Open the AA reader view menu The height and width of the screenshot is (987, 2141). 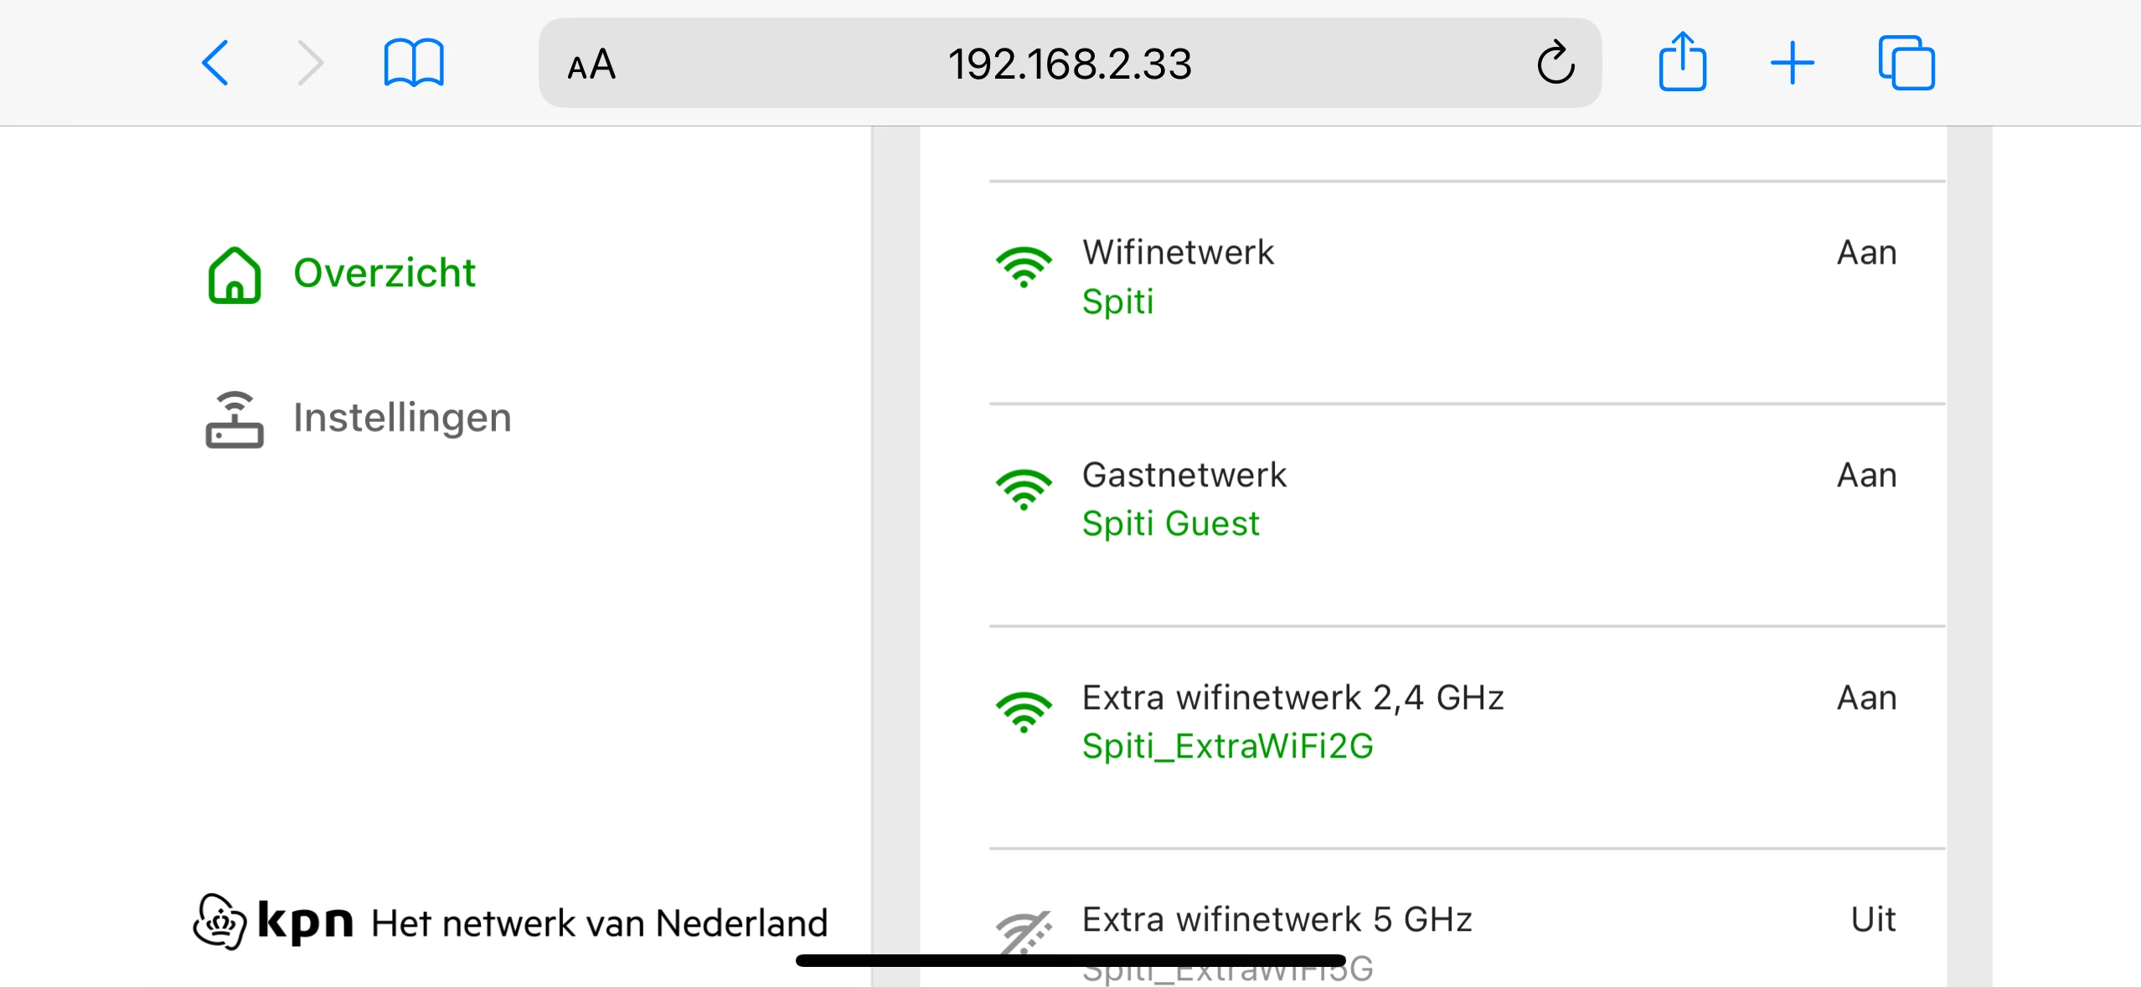[591, 65]
